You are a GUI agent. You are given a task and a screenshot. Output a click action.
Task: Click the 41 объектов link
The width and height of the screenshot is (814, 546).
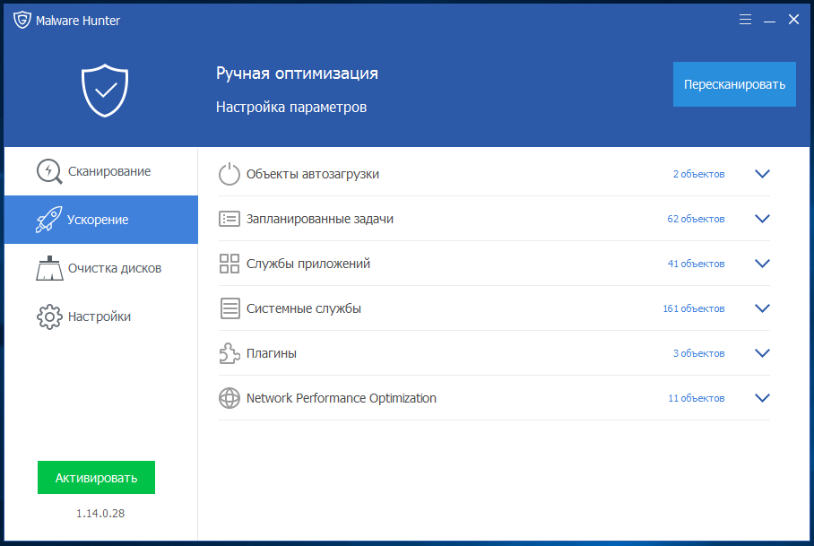tap(696, 264)
